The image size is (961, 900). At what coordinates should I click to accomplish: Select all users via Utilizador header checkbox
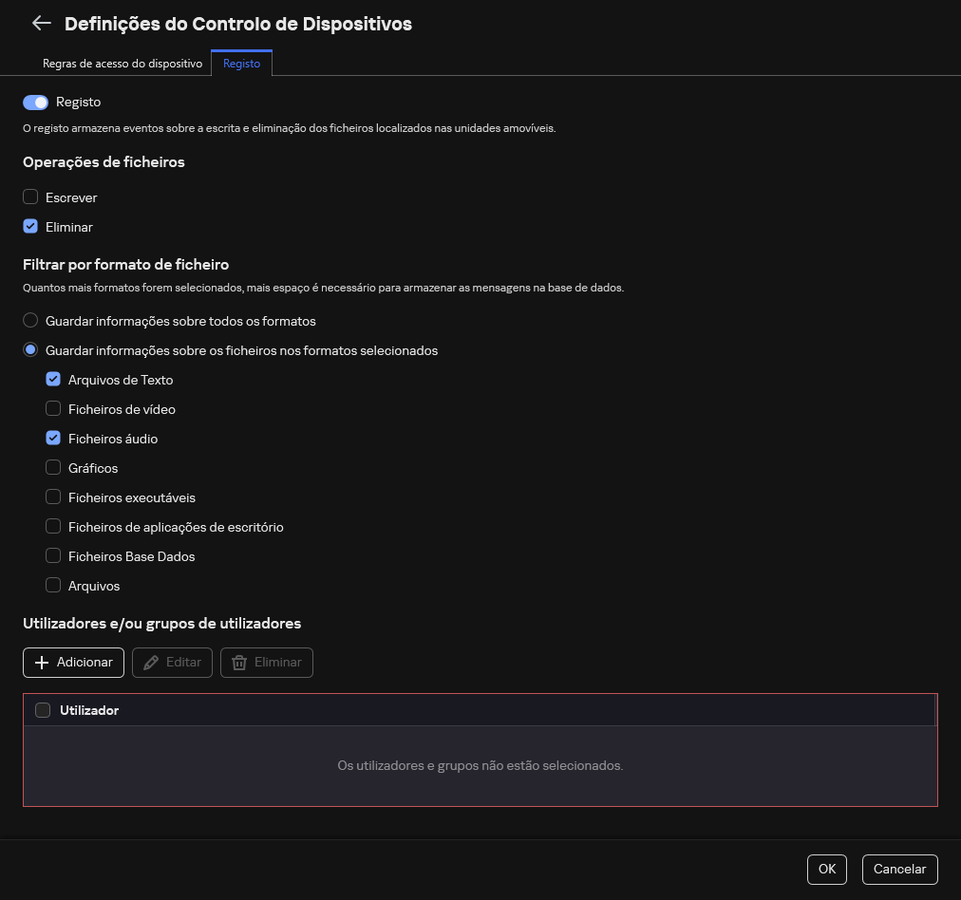click(x=43, y=709)
